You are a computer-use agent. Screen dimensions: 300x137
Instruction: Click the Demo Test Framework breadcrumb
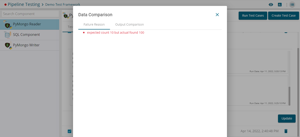[x=63, y=4]
